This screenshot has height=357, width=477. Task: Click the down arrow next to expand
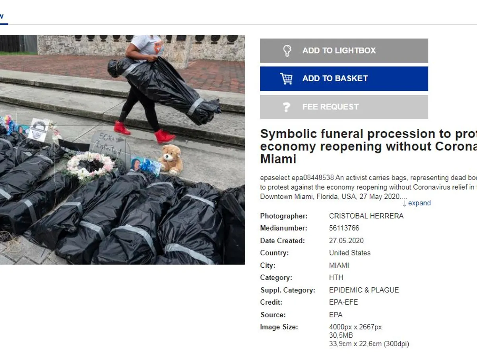(x=405, y=203)
